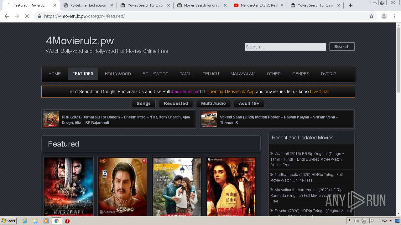Open the MALAYALAM category
Viewport: 401px width, 225px height.
[x=243, y=74]
